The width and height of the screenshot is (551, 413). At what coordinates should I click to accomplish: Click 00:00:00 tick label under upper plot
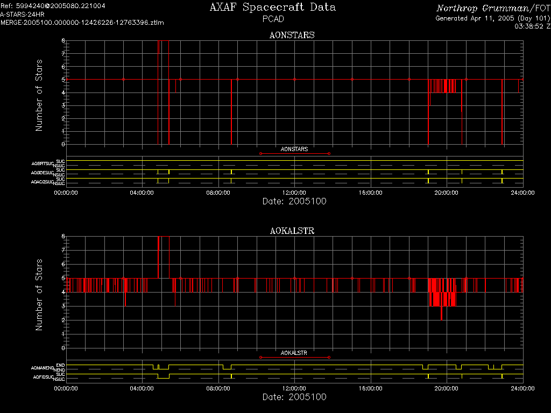tap(66, 193)
